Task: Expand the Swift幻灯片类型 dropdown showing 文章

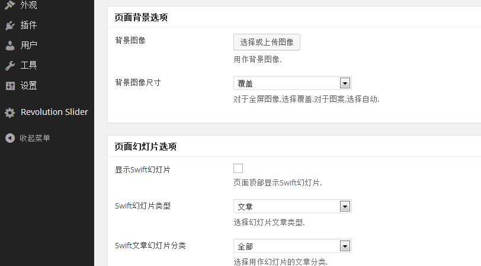Action: (x=293, y=206)
